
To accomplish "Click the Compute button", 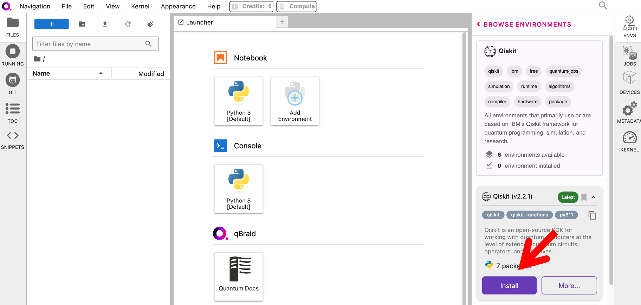I will click(x=297, y=6).
